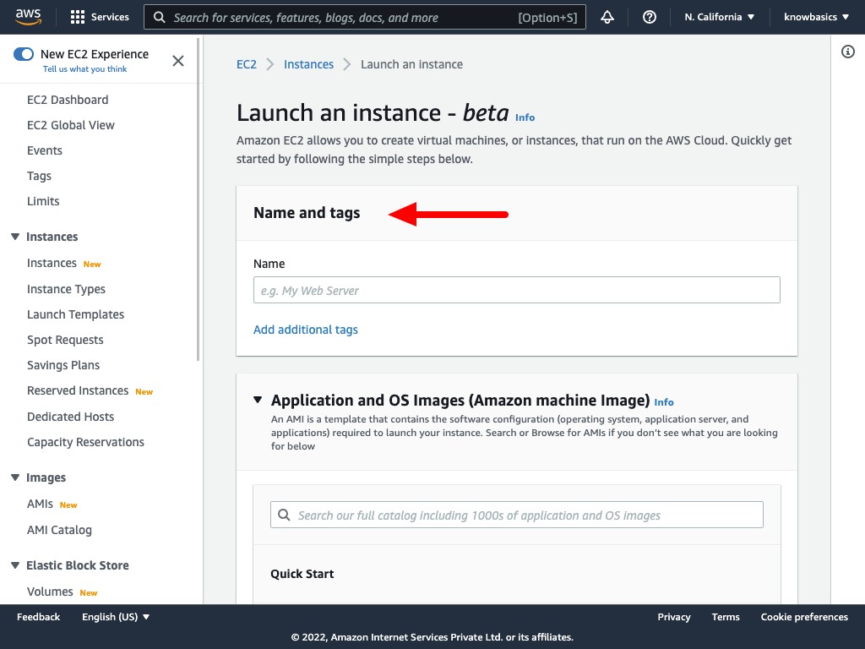
Task: Click the AWS logo home icon
Action: click(x=28, y=17)
